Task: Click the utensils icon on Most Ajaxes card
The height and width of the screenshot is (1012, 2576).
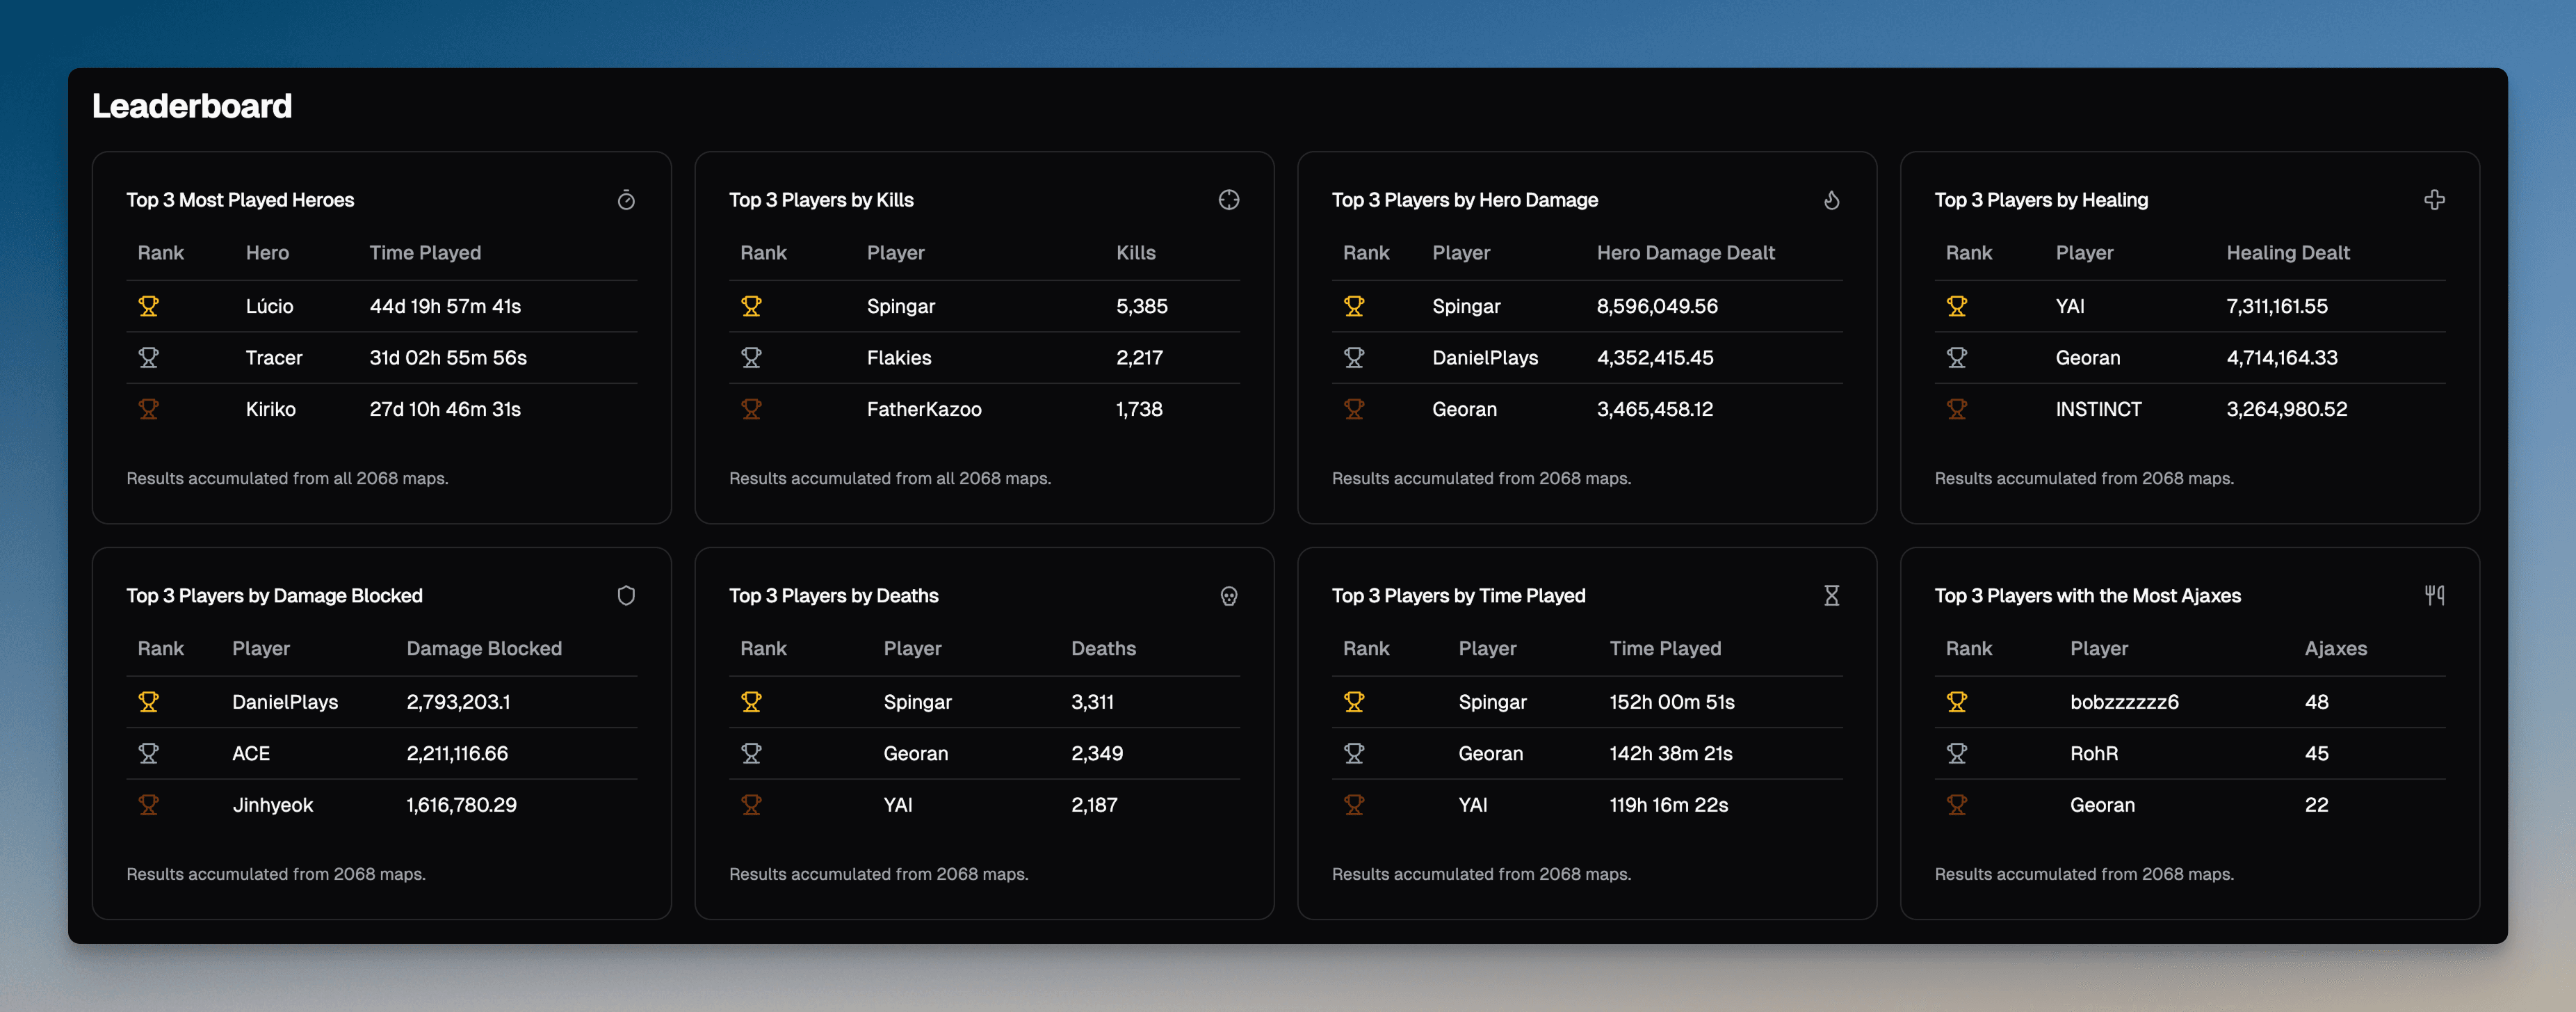Action: coord(2434,596)
